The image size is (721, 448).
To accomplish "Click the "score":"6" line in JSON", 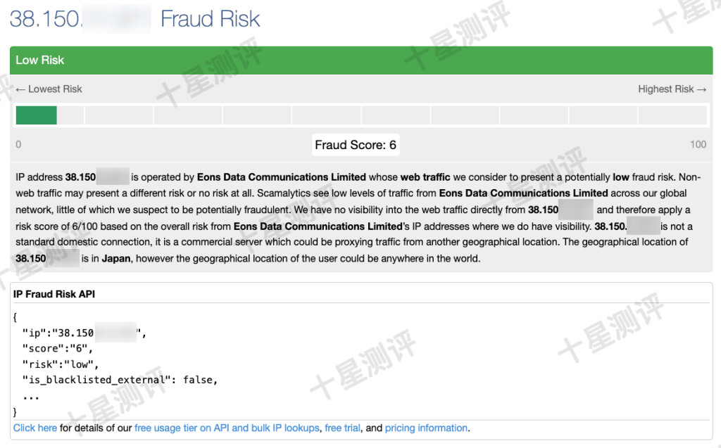I will (x=58, y=348).
